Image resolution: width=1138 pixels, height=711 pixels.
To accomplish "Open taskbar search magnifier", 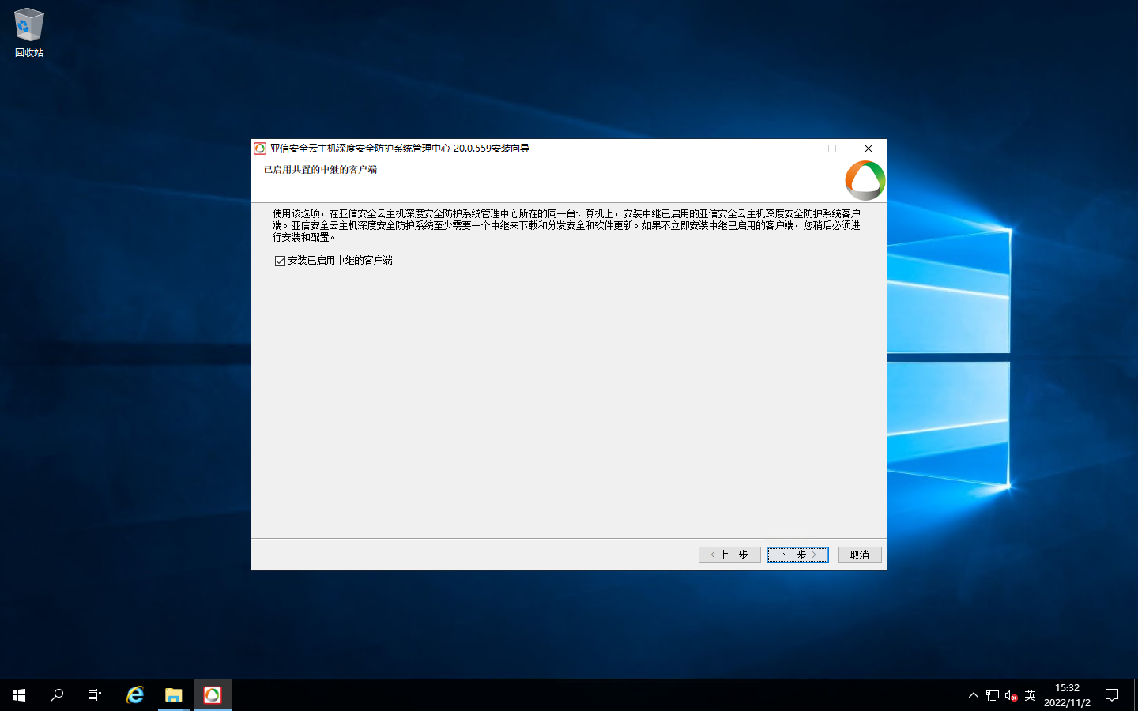I will 57,695.
